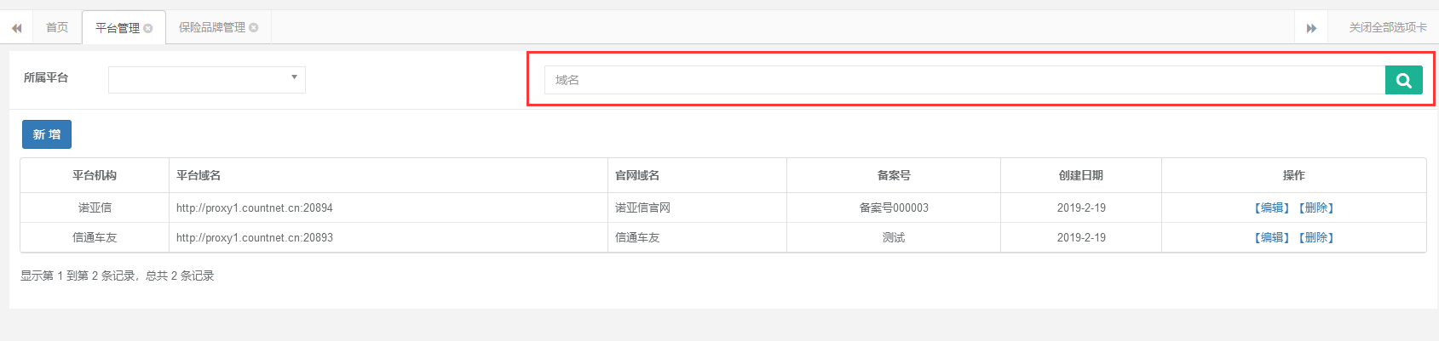Click the 备案号 column header
The width and height of the screenshot is (1439, 341).
coord(893,175)
